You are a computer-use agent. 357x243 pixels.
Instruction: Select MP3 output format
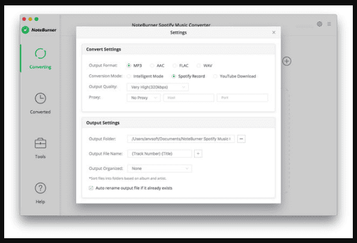[x=129, y=65]
